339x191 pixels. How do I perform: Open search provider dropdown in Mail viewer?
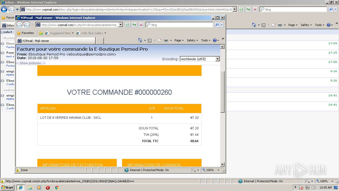point(222,25)
